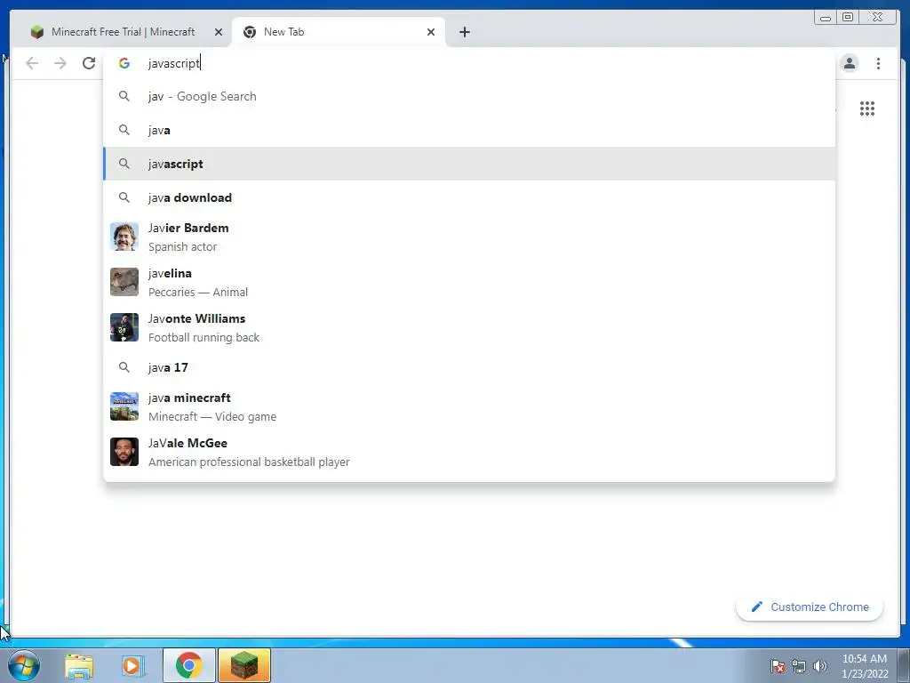Viewport: 910px width, 683px height.
Task: Click the network status tray icon
Action: pyautogui.click(x=799, y=666)
